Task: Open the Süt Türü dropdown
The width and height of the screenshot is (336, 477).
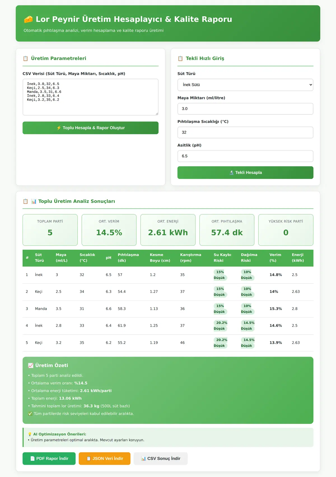Action: [245, 85]
